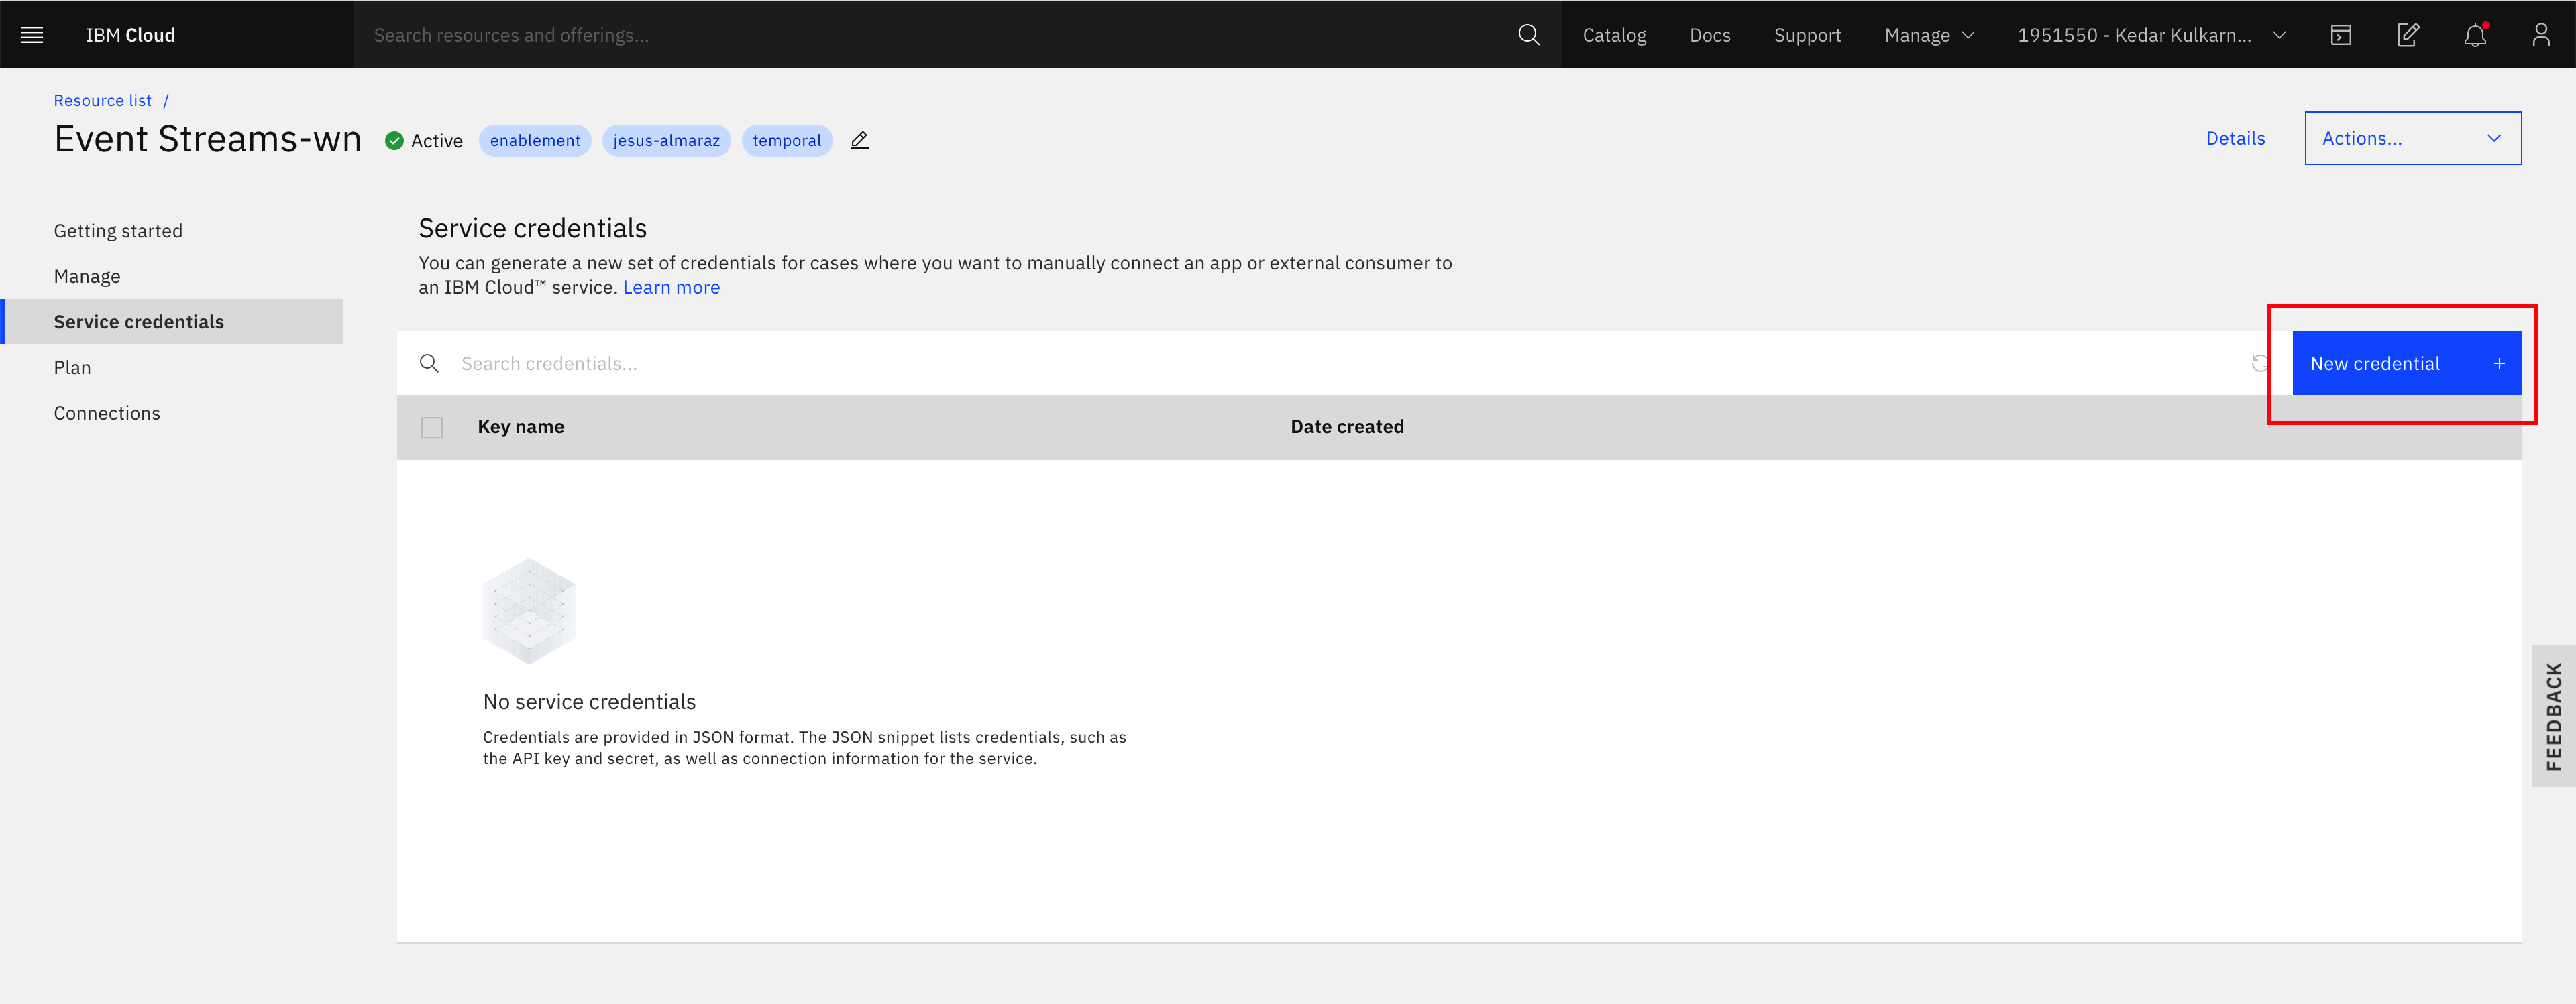Screen dimensions: 2576x1004
Task: Click the search icon in credentials table
Action: tap(429, 364)
